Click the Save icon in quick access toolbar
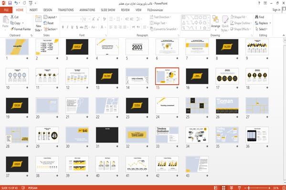The image size is (286, 190). pos(10,3)
